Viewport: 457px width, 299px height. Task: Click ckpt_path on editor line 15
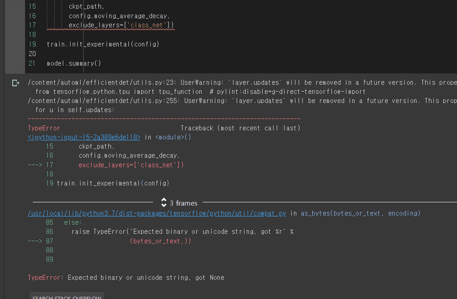[86, 6]
